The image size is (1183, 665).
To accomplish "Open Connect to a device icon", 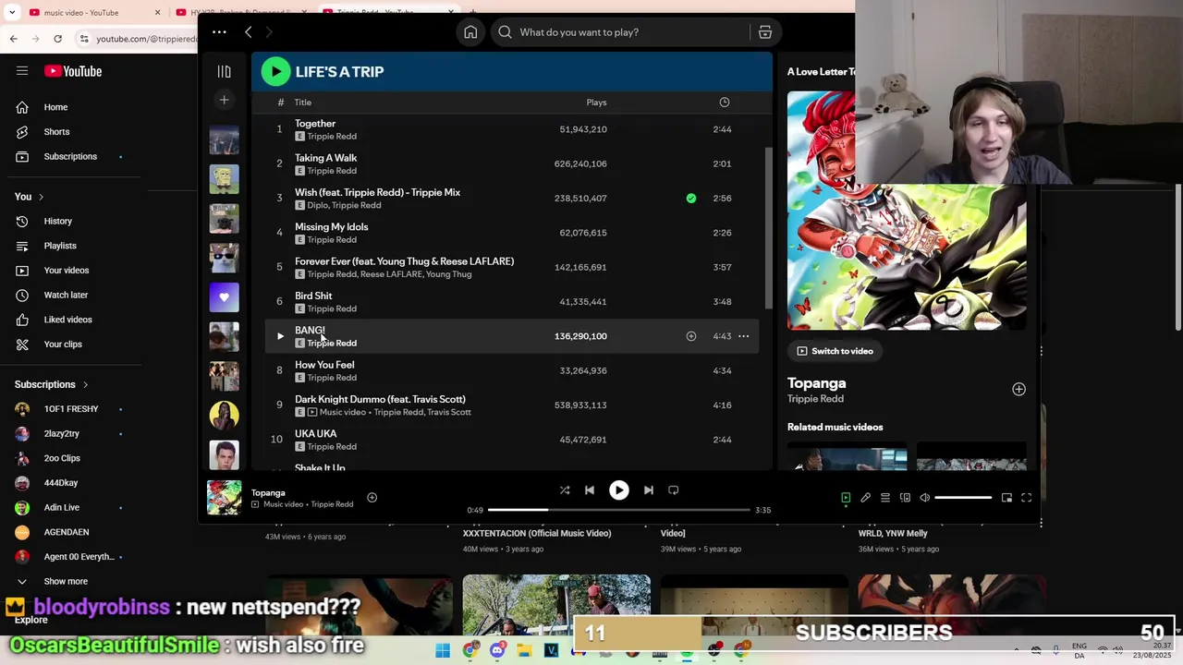I will [x=906, y=498].
